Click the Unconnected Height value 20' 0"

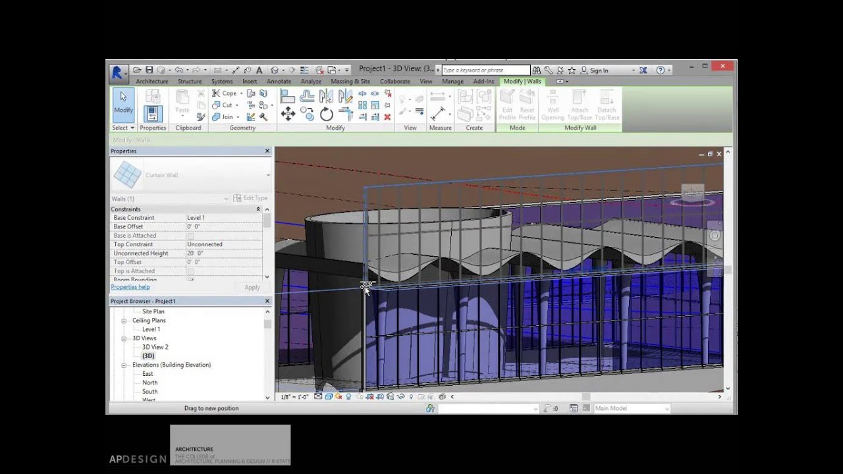pos(224,253)
